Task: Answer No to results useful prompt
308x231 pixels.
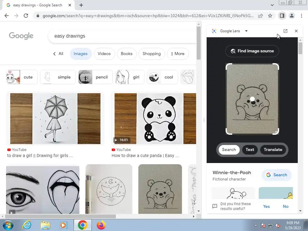Action: click(x=286, y=206)
